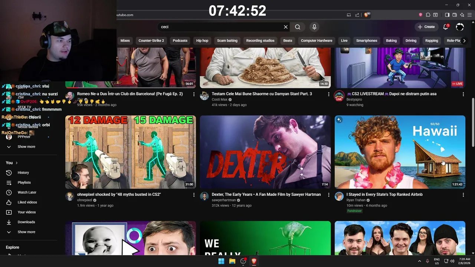Select the Live filter chip

[344, 40]
